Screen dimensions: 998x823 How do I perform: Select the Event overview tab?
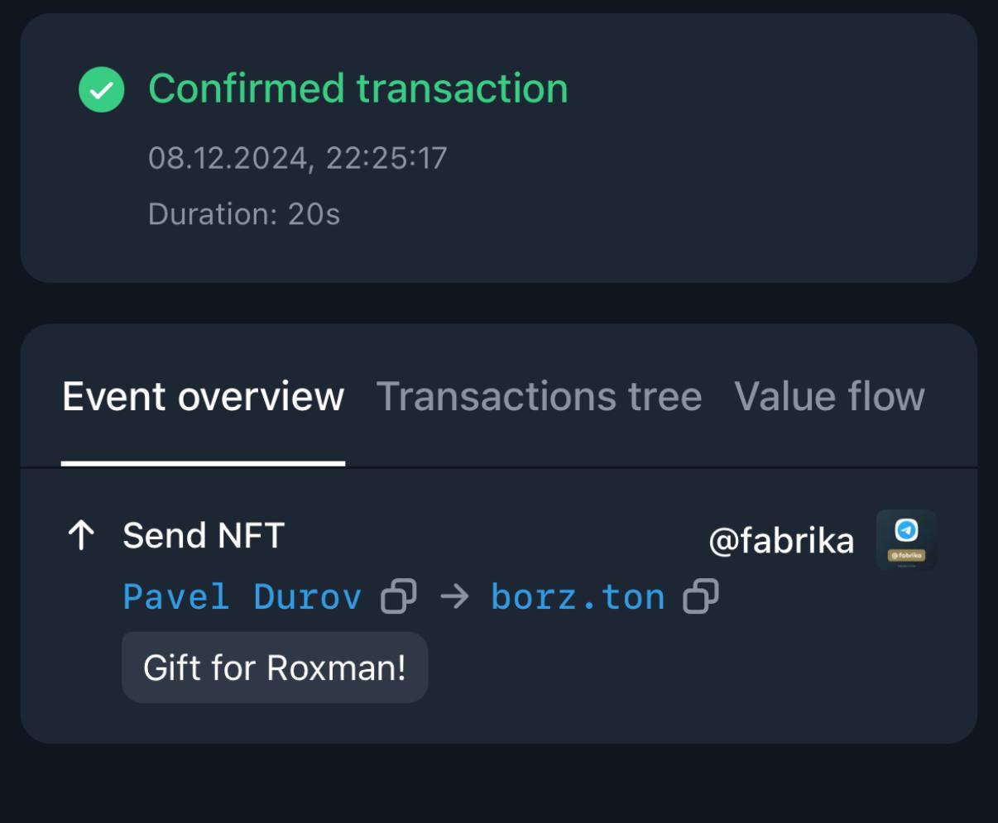pos(203,396)
